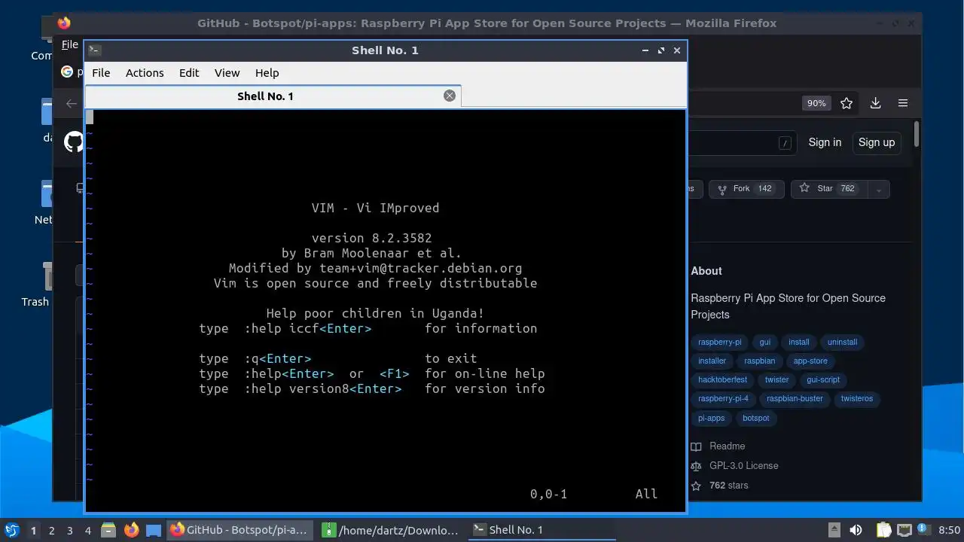This screenshot has width=964, height=542.
Task: Open terminal View menu
Action: click(227, 73)
